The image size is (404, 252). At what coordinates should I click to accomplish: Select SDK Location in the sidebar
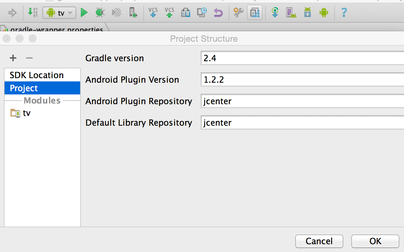pos(42,75)
